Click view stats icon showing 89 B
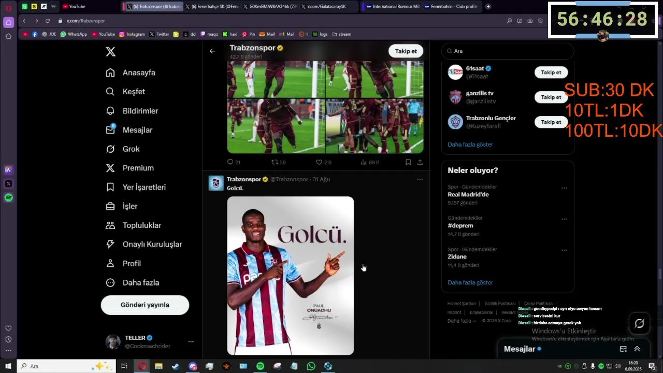Image resolution: width=663 pixels, height=373 pixels. click(x=364, y=162)
